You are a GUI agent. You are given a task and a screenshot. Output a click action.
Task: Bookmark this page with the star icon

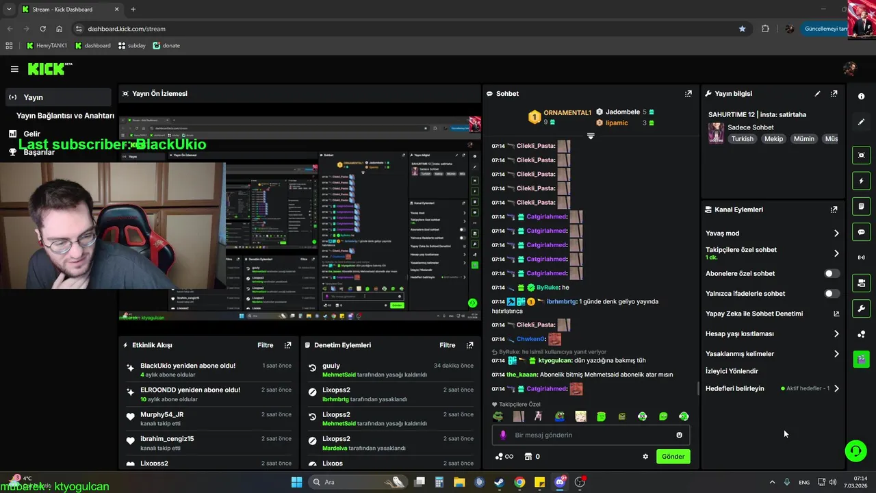(x=742, y=29)
